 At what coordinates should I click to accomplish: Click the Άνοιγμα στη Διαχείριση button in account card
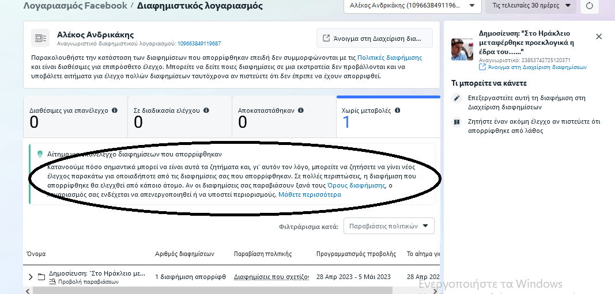coord(374,38)
